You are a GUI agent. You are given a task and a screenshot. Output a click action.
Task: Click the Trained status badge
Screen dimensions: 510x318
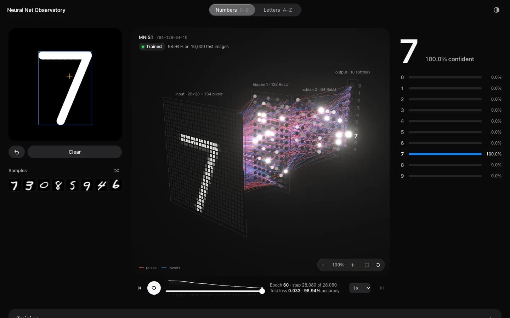click(x=152, y=47)
